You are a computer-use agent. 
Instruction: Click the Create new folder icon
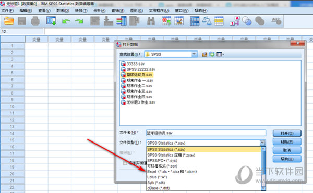(212, 54)
